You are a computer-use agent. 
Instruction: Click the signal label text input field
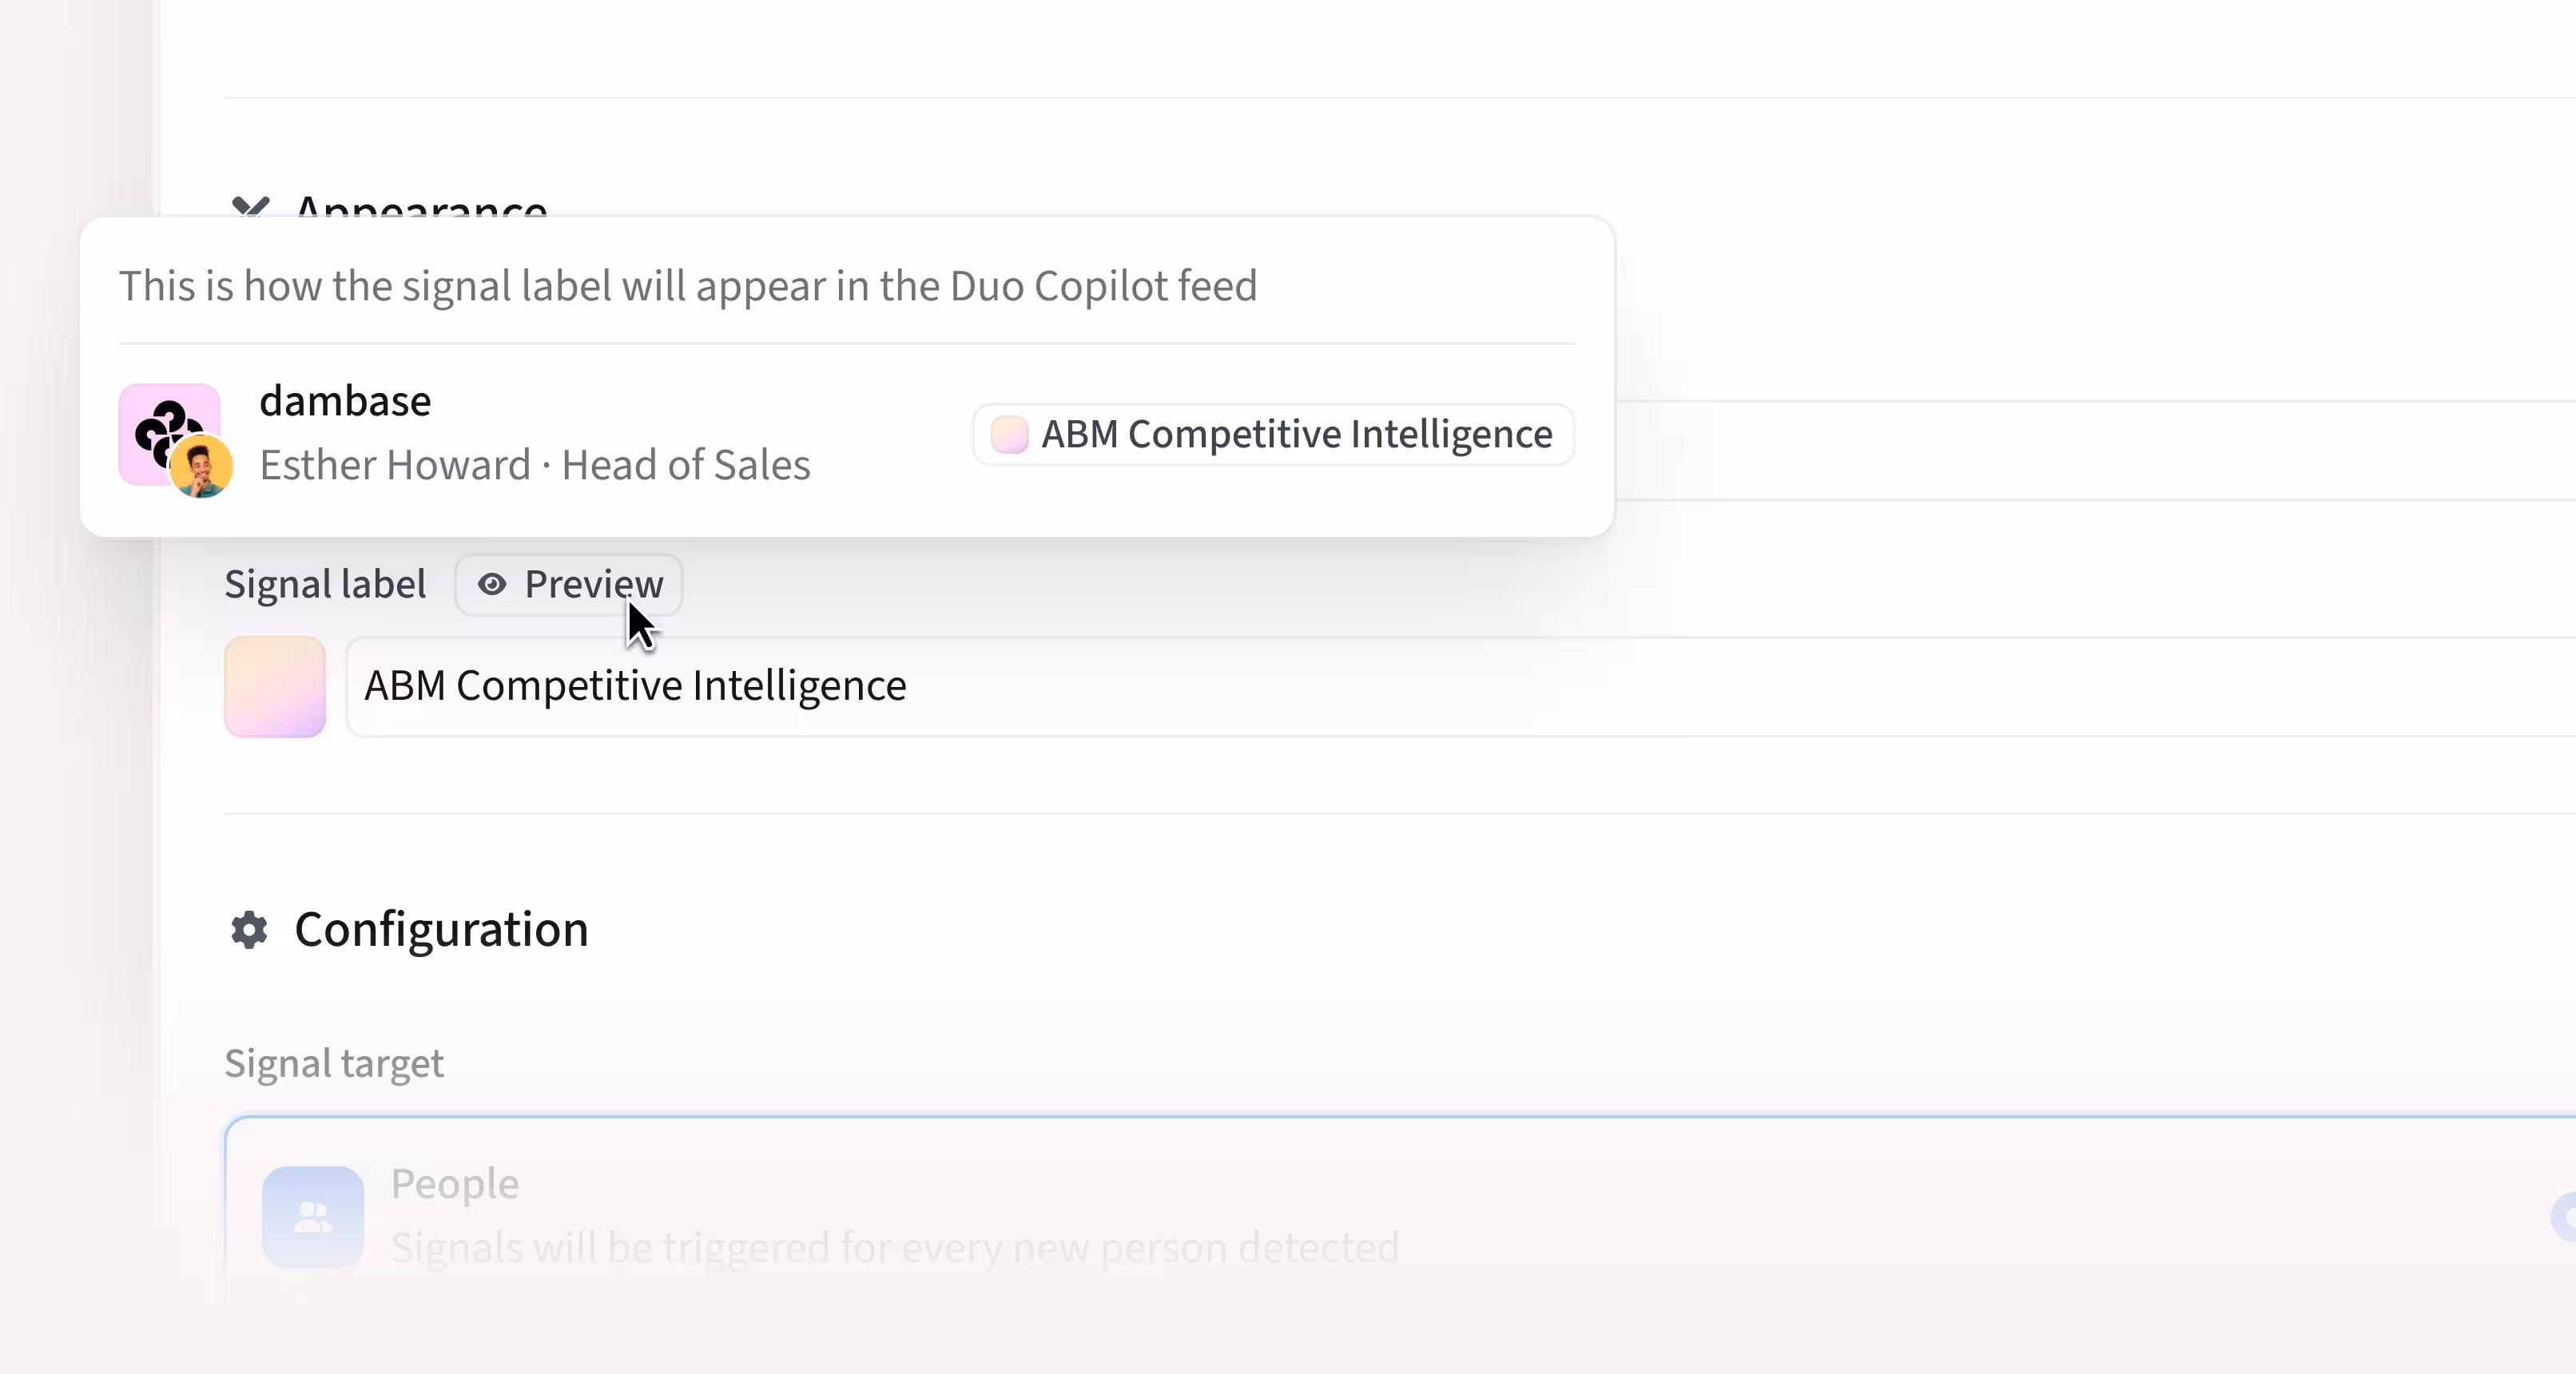point(1460,687)
